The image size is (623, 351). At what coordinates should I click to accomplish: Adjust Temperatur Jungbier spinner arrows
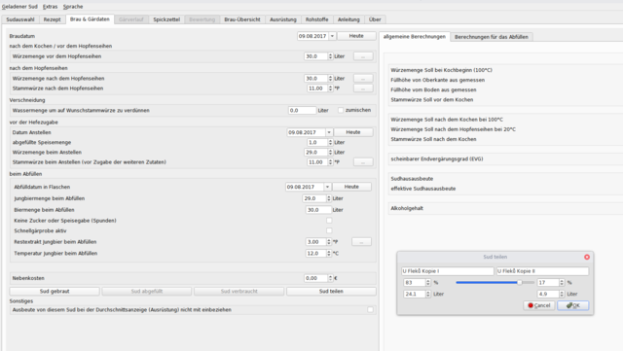[x=329, y=254]
